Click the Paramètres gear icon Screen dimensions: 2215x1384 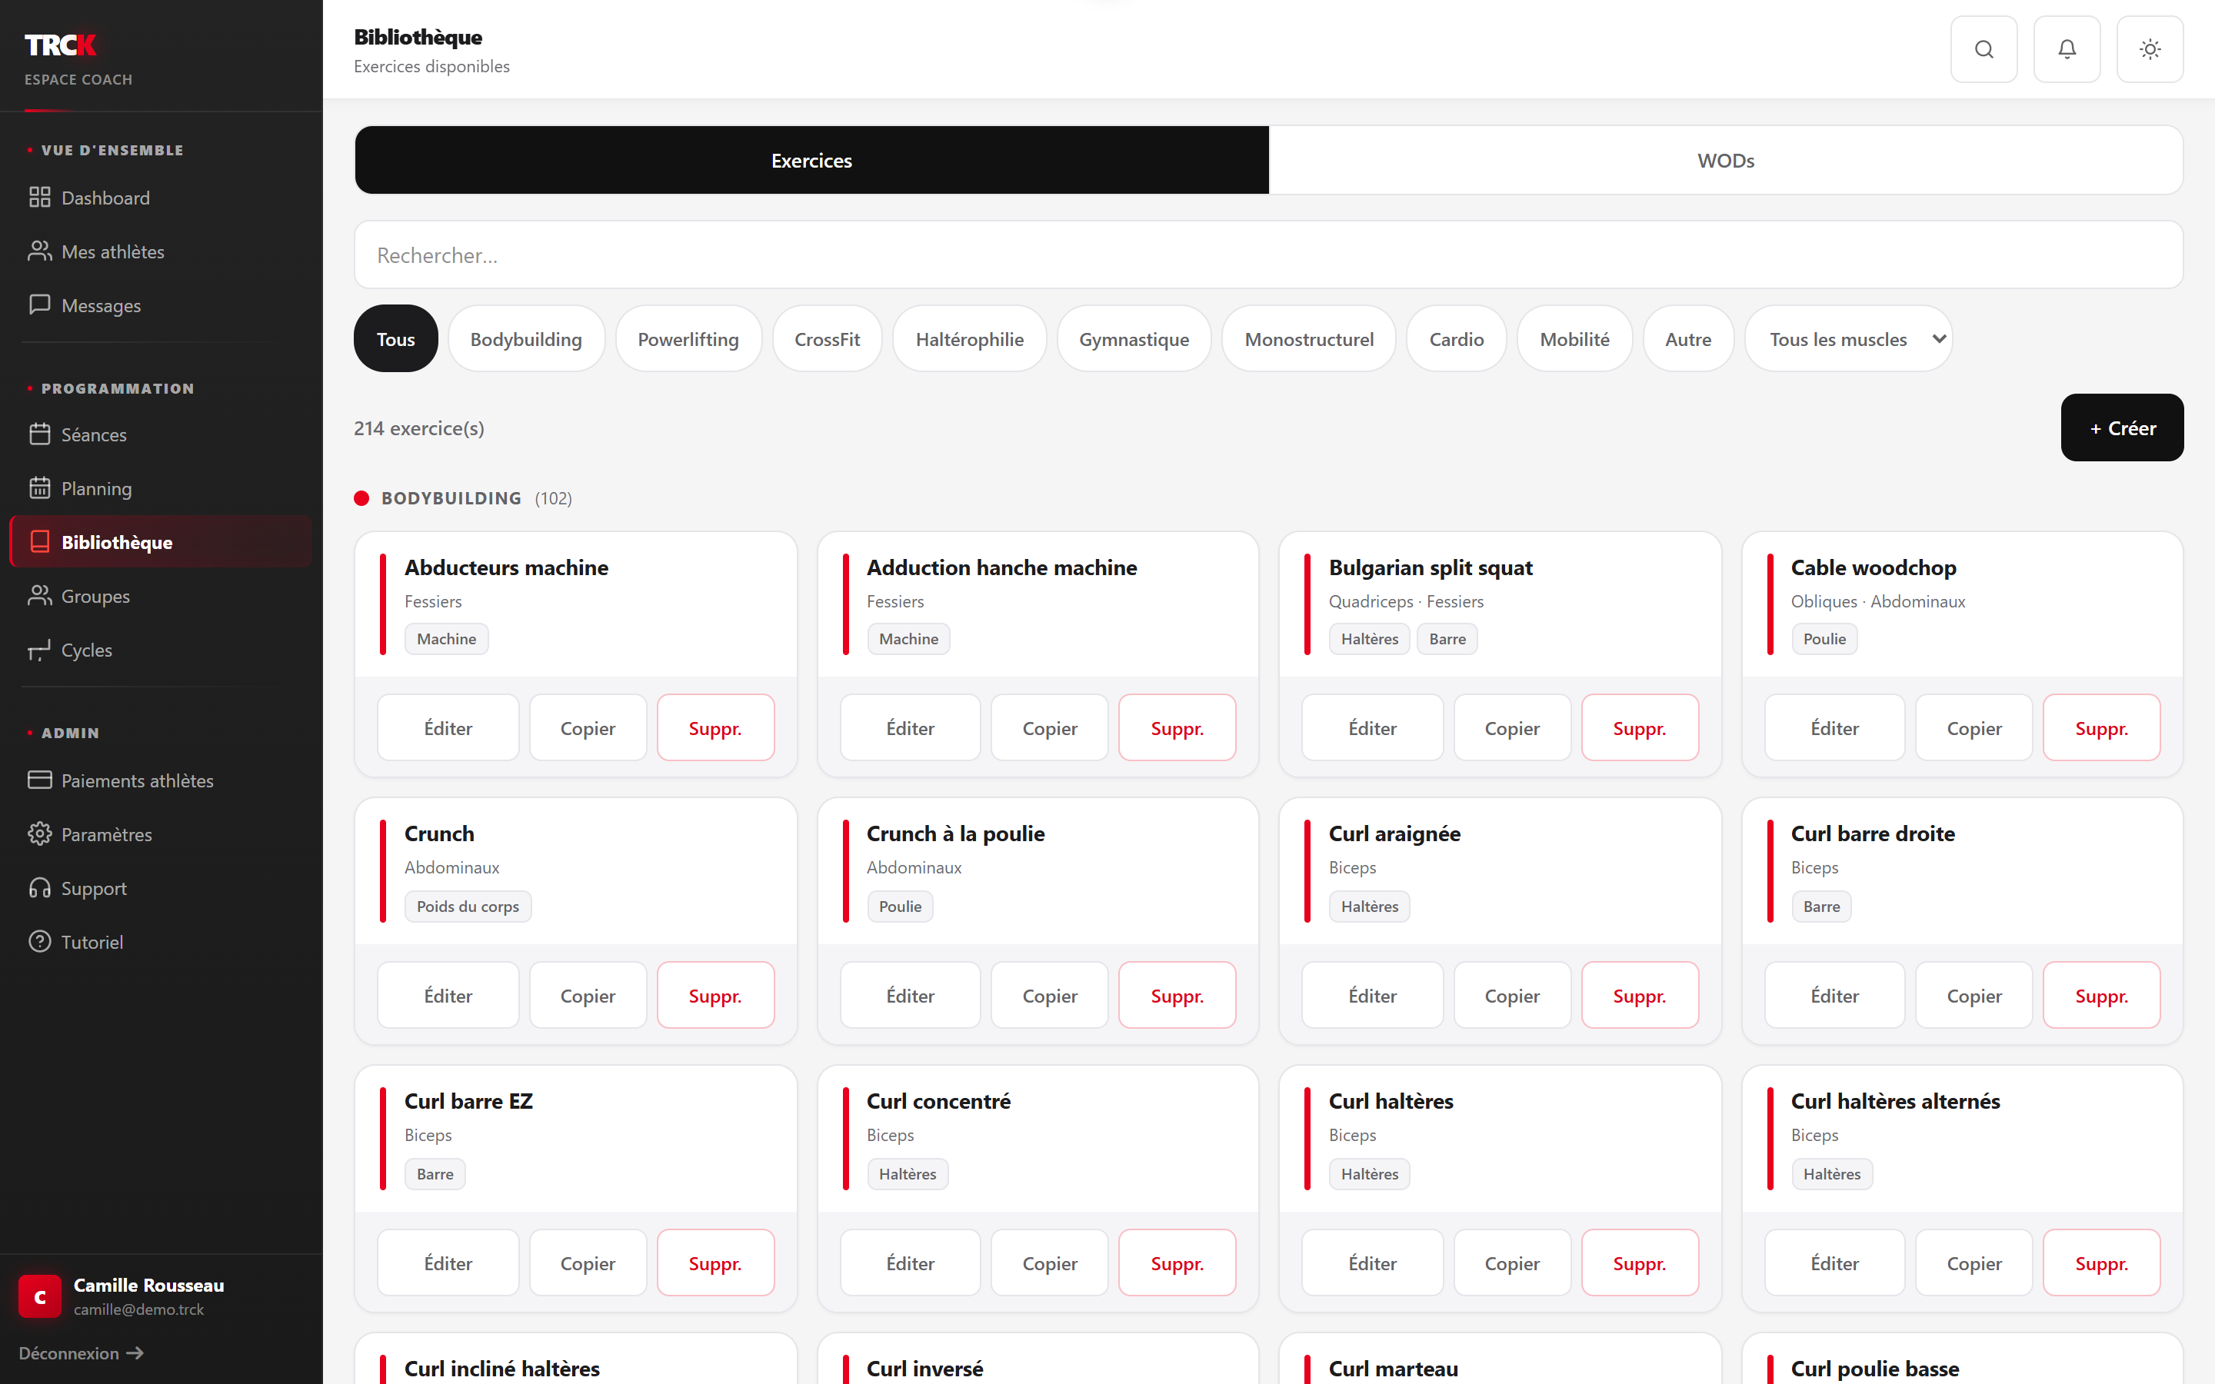pos(39,834)
